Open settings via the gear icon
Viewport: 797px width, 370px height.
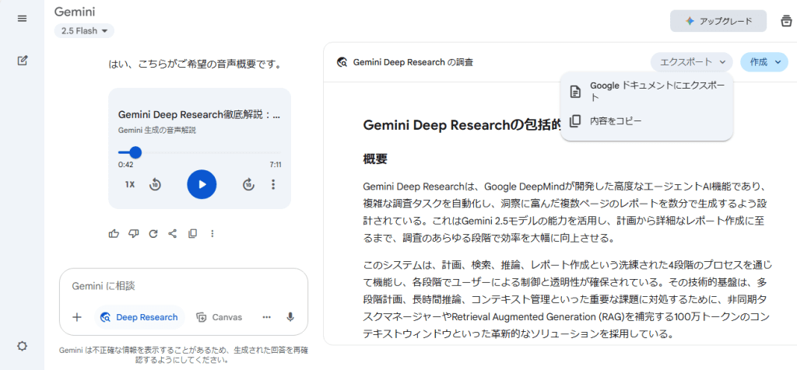tap(22, 346)
